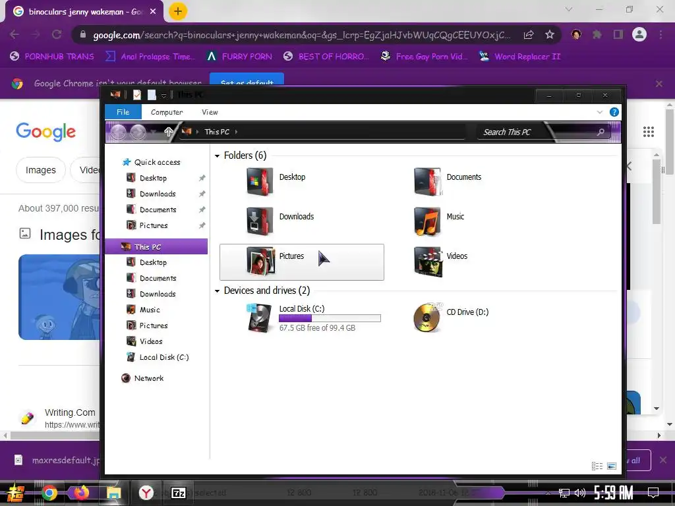Image resolution: width=675 pixels, height=506 pixels.
Task: Click the Images filter chip on Google
Action: [40, 171]
